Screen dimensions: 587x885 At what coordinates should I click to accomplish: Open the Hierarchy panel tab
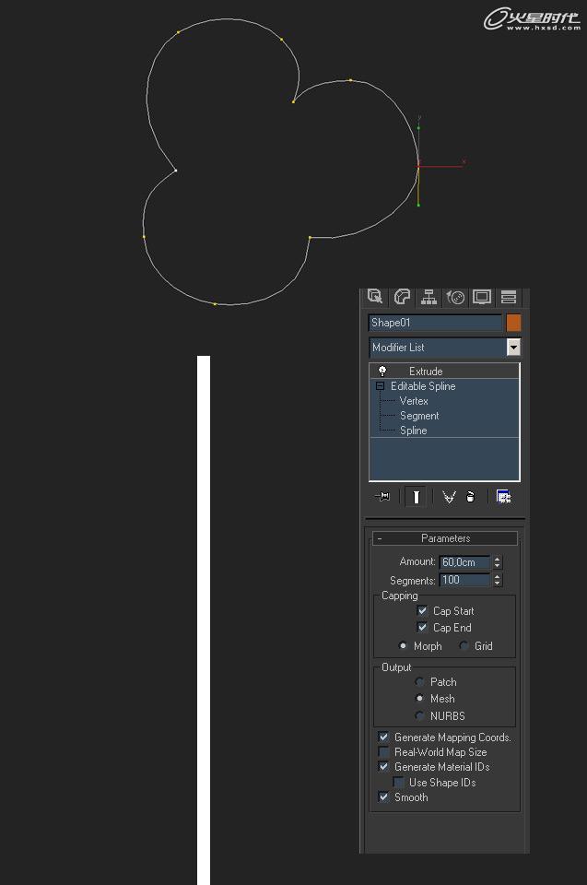tap(429, 297)
